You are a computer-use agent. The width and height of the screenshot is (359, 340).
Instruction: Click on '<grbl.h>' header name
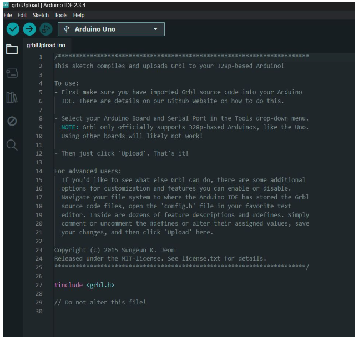100,285
